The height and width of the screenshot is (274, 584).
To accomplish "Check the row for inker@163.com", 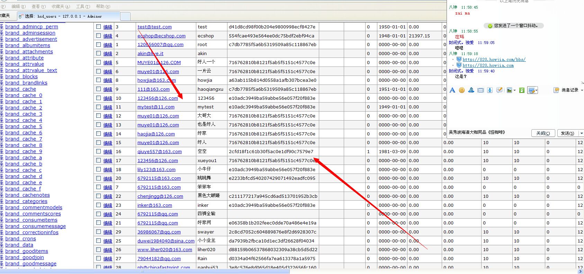I will [99, 205].
